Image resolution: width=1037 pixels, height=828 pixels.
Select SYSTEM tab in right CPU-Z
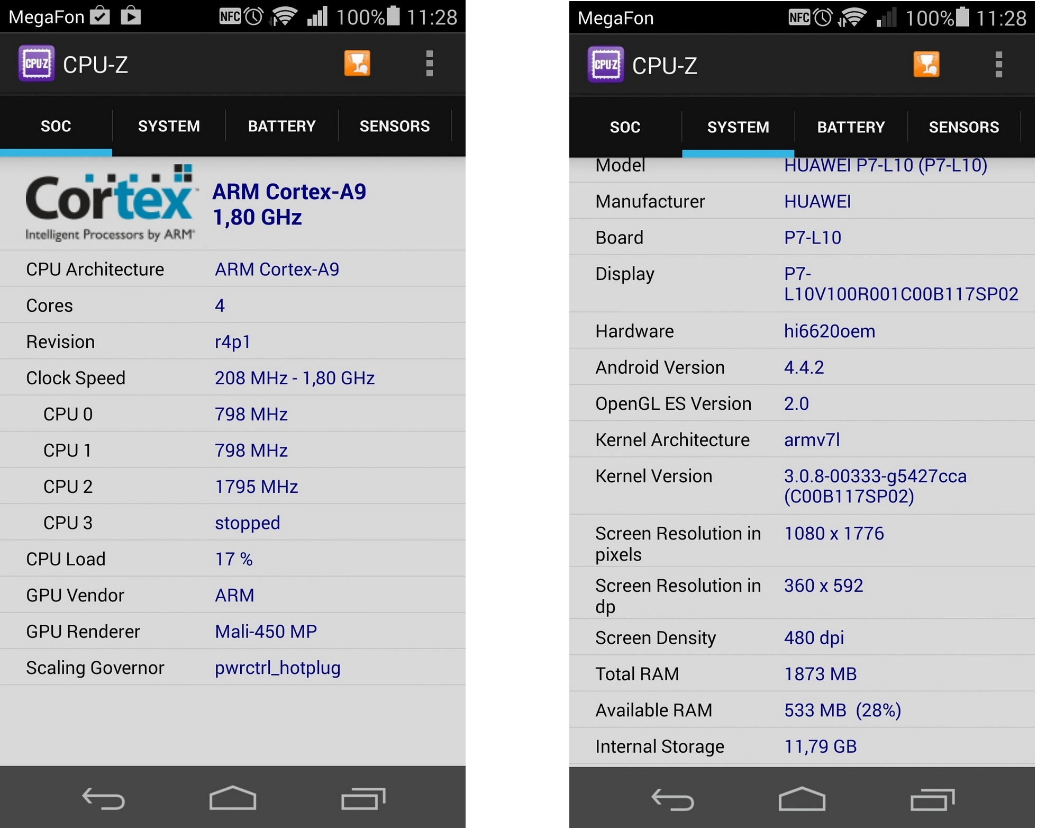[x=738, y=127]
